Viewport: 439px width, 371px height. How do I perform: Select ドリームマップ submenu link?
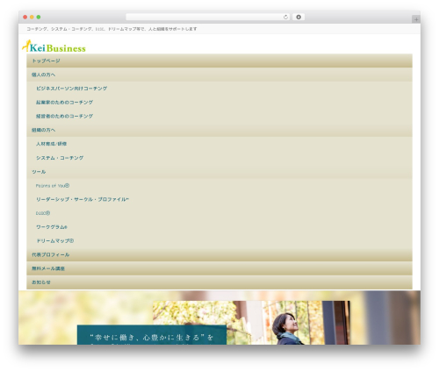(x=55, y=241)
